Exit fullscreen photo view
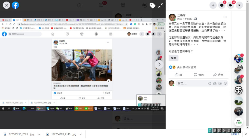Image resolution: width=249 pixels, height=139 pixels. tap(161, 5)
